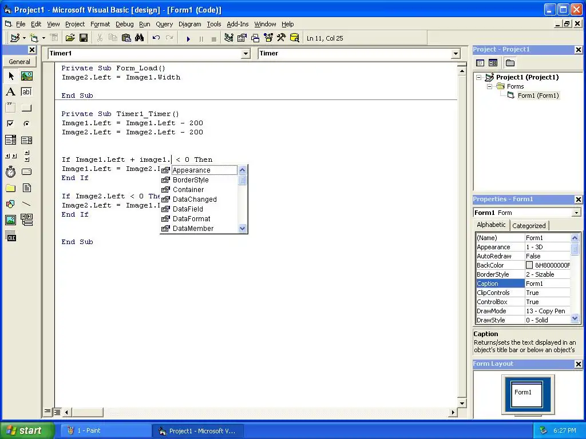Image resolution: width=586 pixels, height=439 pixels.
Task: Open Project Explorer from toolbar
Action: [x=229, y=38]
